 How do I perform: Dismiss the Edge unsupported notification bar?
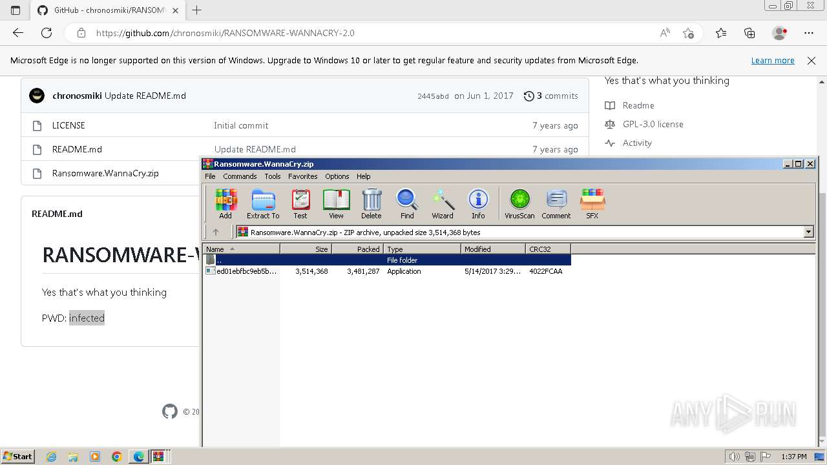(811, 61)
